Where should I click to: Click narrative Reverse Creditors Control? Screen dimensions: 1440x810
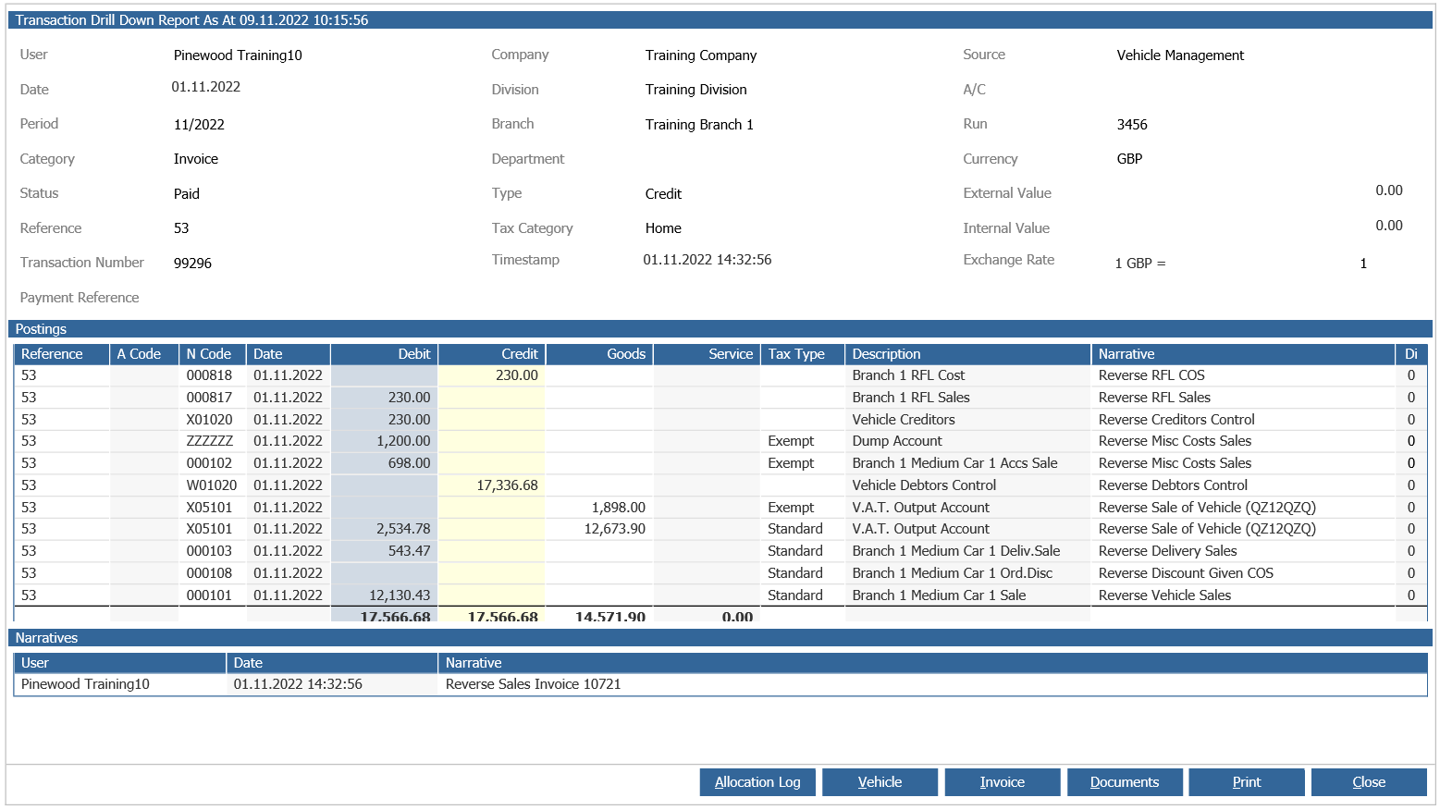coord(1176,420)
